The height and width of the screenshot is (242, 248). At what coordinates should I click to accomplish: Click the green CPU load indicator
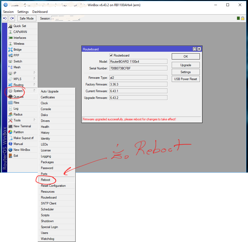pos(238,18)
